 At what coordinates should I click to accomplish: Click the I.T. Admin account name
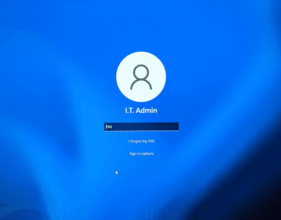point(141,110)
